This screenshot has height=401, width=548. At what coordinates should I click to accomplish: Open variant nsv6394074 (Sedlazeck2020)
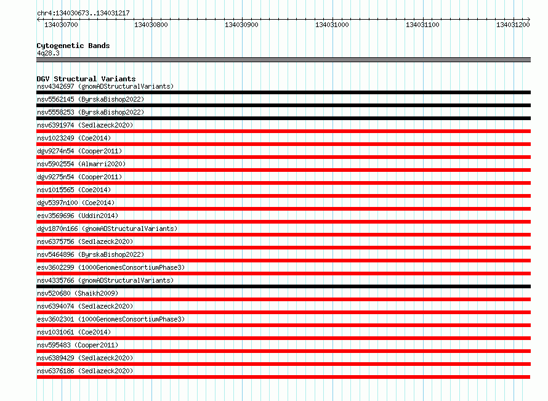point(85,306)
